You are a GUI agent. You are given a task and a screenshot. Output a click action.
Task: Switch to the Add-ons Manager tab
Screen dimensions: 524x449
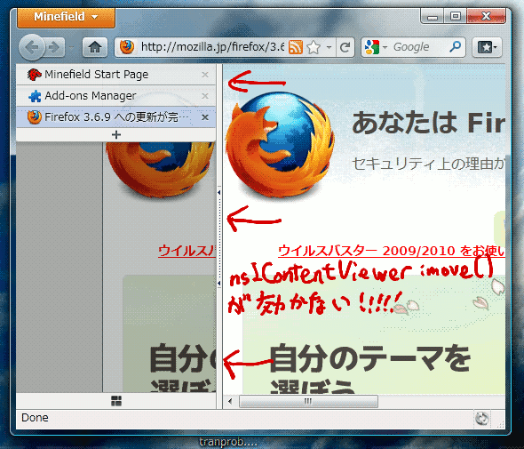coord(115,96)
